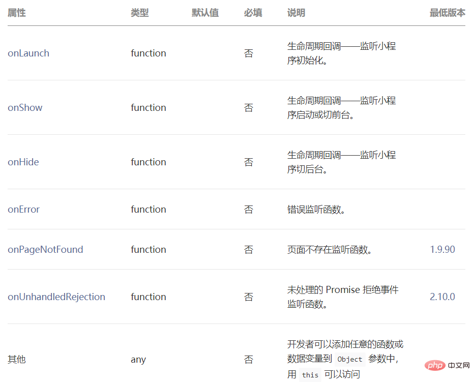This screenshot has height=382, width=475.
Task: Click the 说明 column header
Action: click(296, 13)
